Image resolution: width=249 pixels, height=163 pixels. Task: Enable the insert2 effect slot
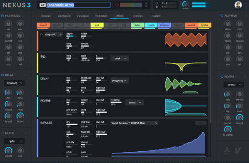pyautogui.click(x=57, y=25)
